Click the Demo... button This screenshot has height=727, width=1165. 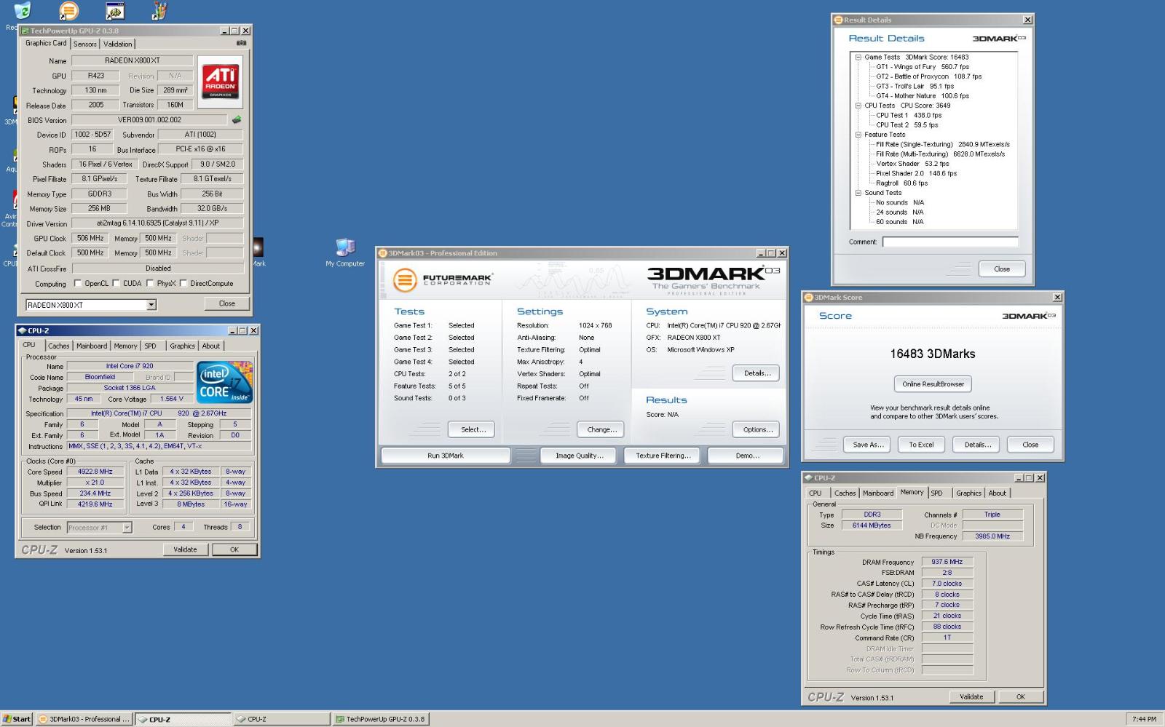tap(747, 456)
